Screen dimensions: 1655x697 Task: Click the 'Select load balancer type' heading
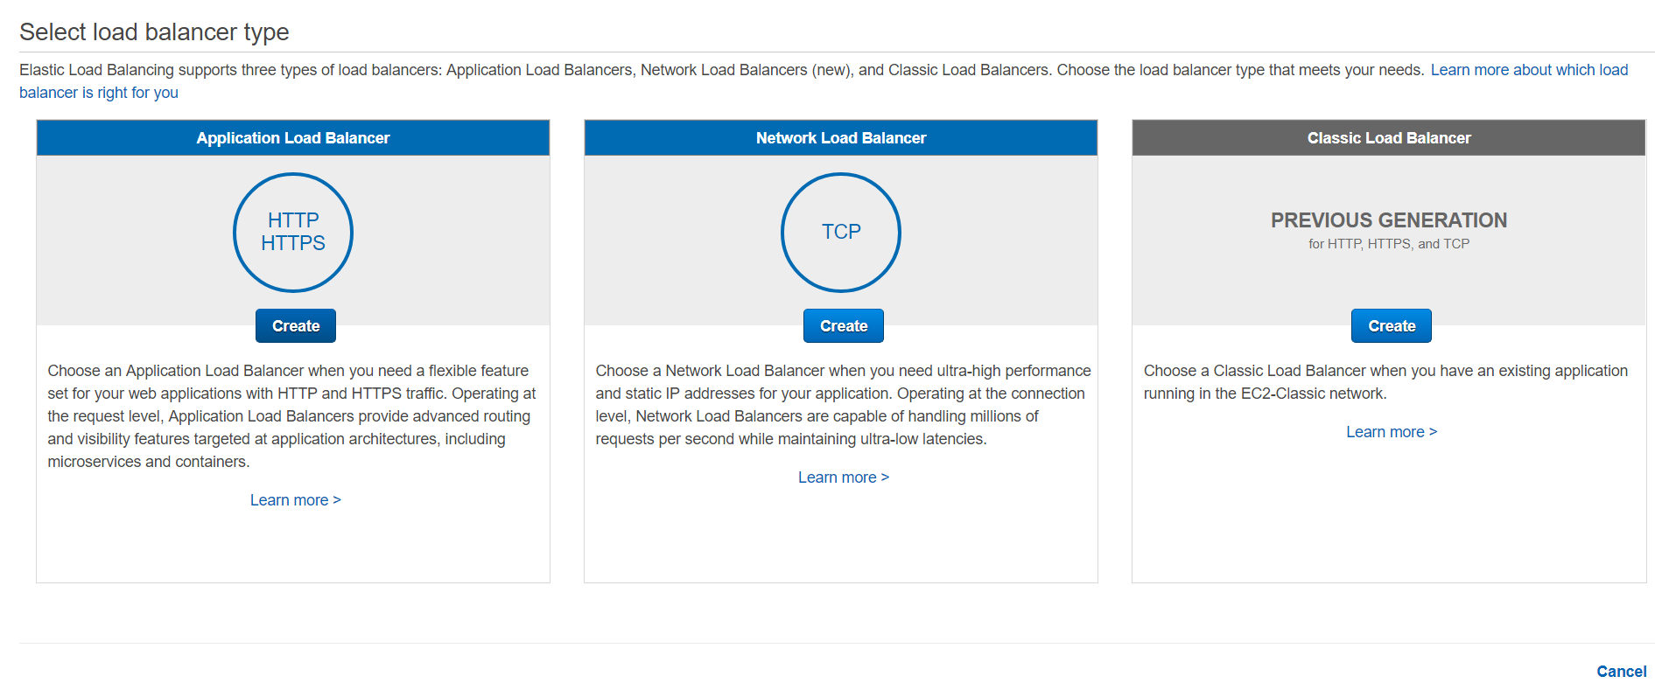coord(154,31)
